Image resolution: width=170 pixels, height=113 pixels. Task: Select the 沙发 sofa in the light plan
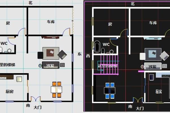tap(50, 65)
